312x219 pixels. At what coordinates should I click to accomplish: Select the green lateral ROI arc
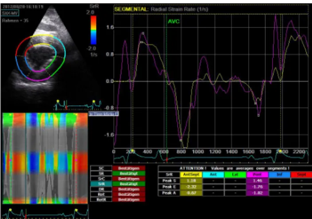pos(58,68)
